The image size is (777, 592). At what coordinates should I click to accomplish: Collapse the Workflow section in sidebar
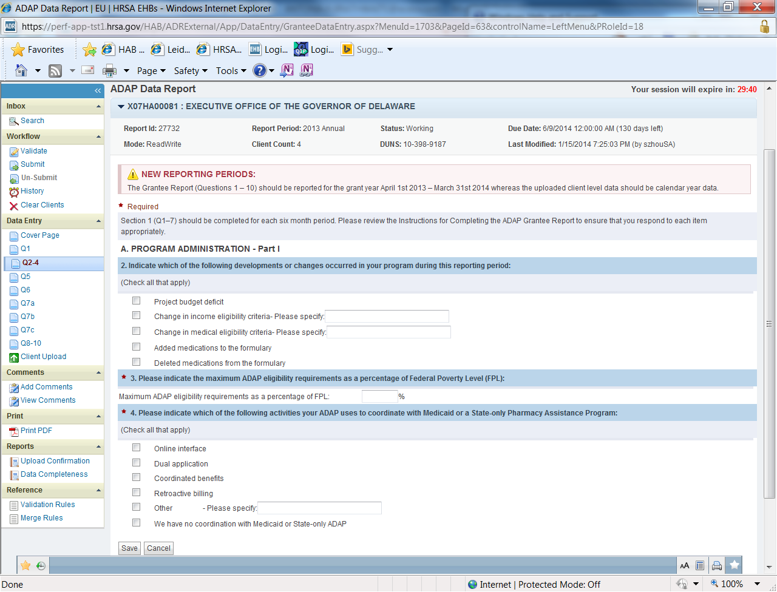98,137
